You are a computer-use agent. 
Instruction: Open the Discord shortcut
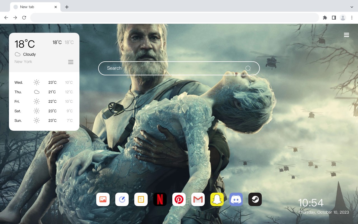pos(236,199)
